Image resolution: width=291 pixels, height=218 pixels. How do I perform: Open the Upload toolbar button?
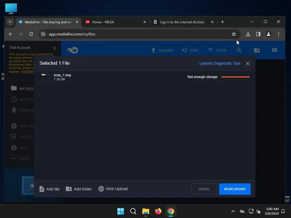click(x=162, y=50)
